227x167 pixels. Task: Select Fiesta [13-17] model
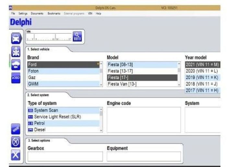[142, 71]
